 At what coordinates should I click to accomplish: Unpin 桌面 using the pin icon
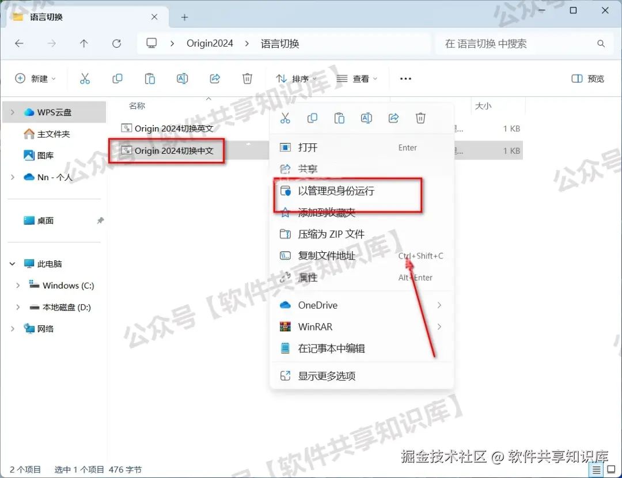coord(100,221)
